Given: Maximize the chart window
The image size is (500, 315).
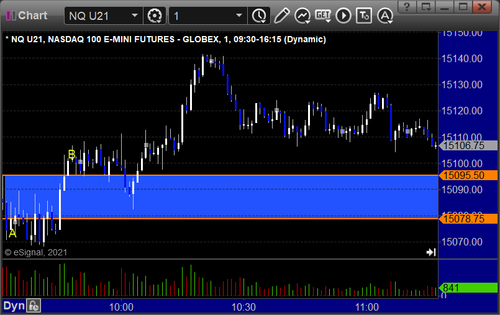Looking at the screenshot, I should point(463,7).
